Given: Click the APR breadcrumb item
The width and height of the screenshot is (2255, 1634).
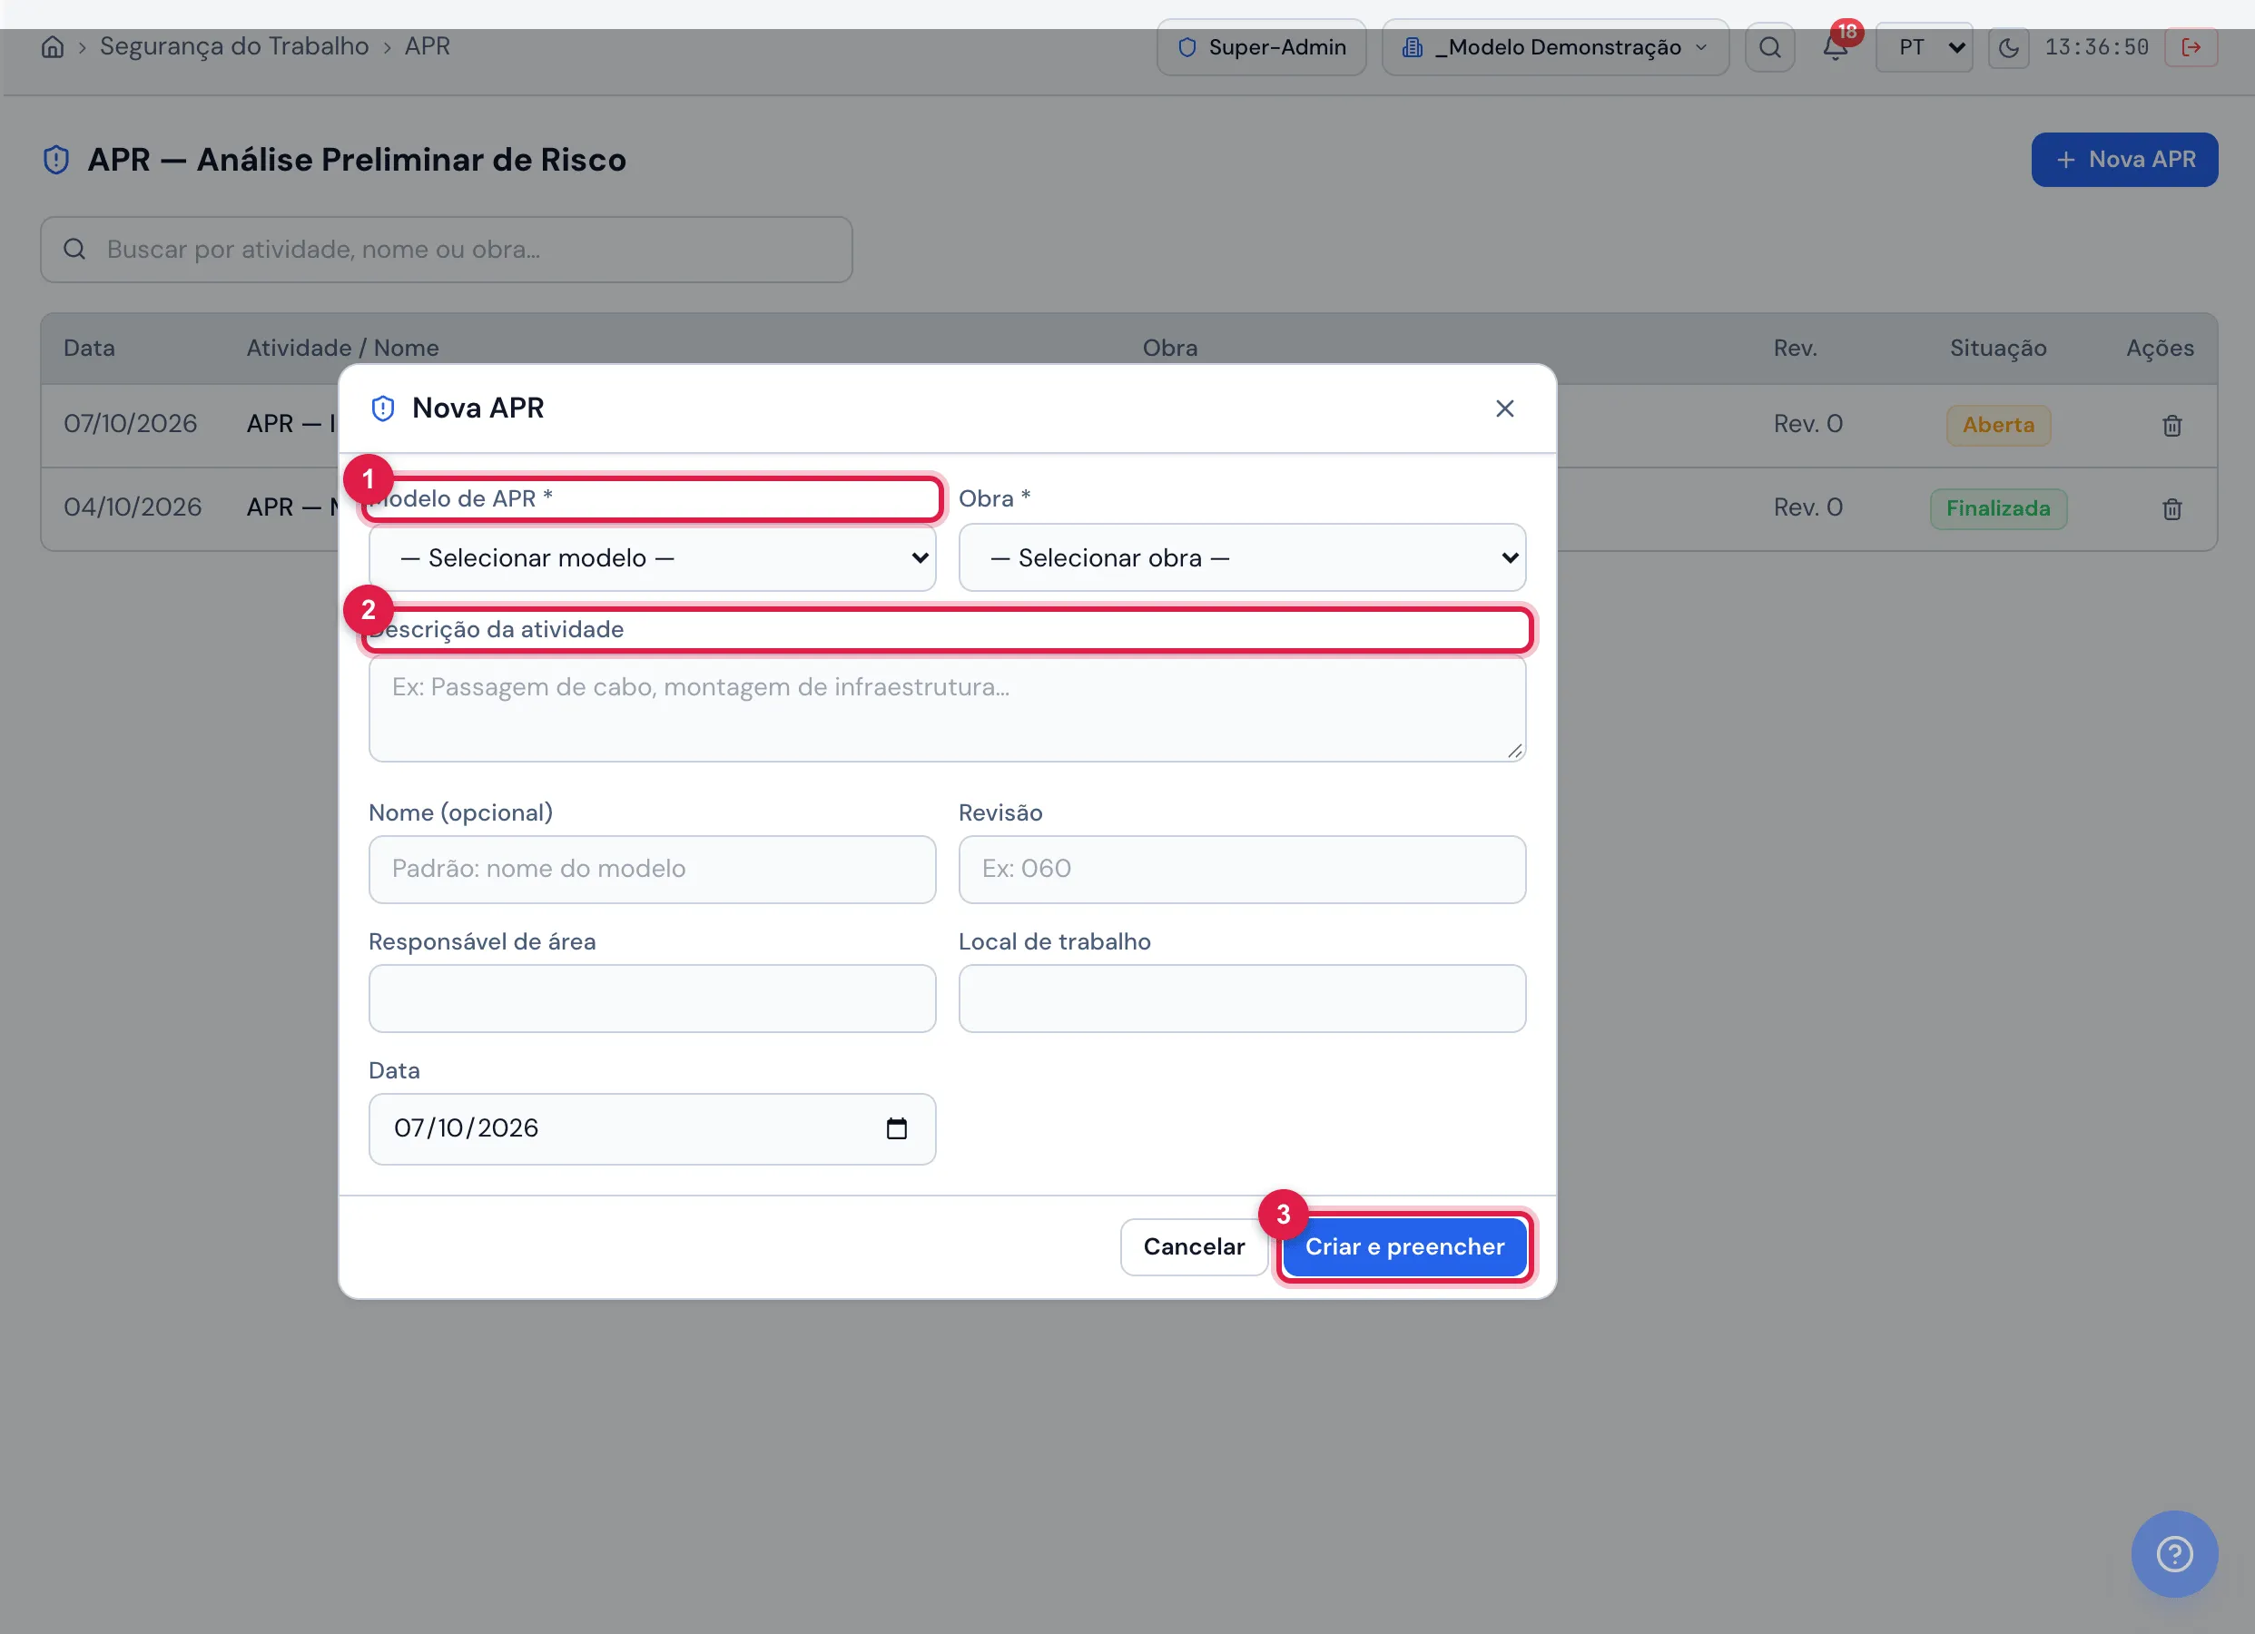Looking at the screenshot, I should [x=428, y=46].
